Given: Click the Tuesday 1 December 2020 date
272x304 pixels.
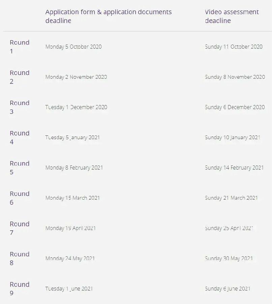Looking at the screenshot, I should 76,107.
